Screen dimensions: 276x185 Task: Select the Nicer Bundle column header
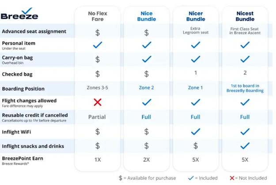coord(196,16)
